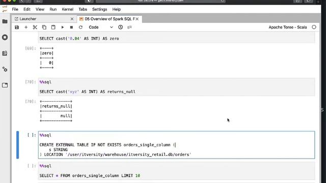Open the Settings menu
326x183 pixels.
coord(100,9)
